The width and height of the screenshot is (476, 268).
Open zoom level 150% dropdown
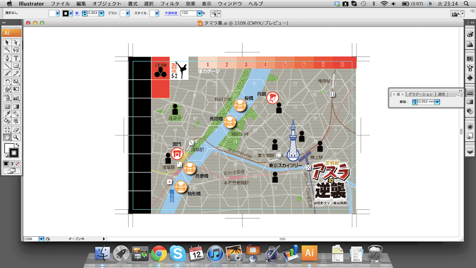41,239
